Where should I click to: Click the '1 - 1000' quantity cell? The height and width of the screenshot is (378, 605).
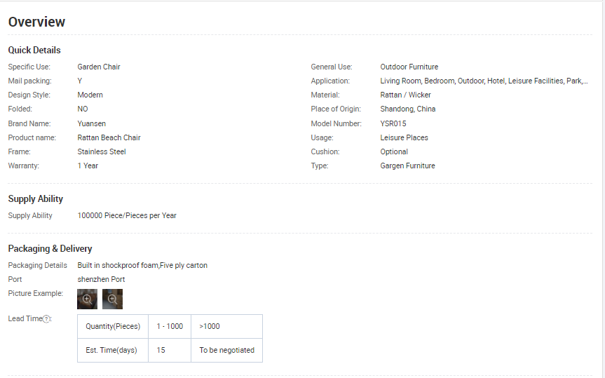170,326
